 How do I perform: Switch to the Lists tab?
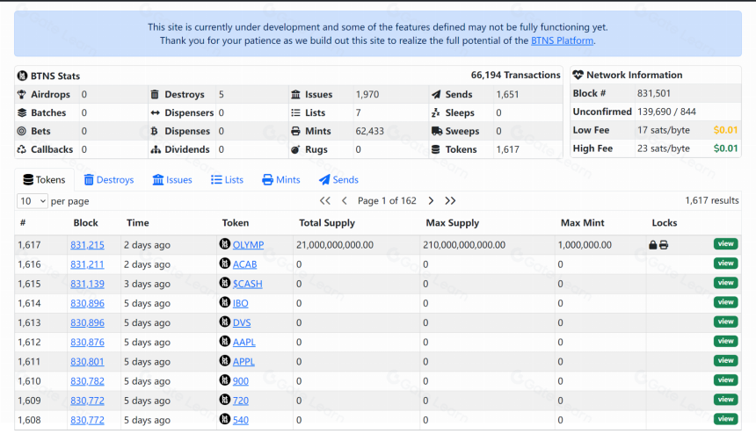coord(227,180)
